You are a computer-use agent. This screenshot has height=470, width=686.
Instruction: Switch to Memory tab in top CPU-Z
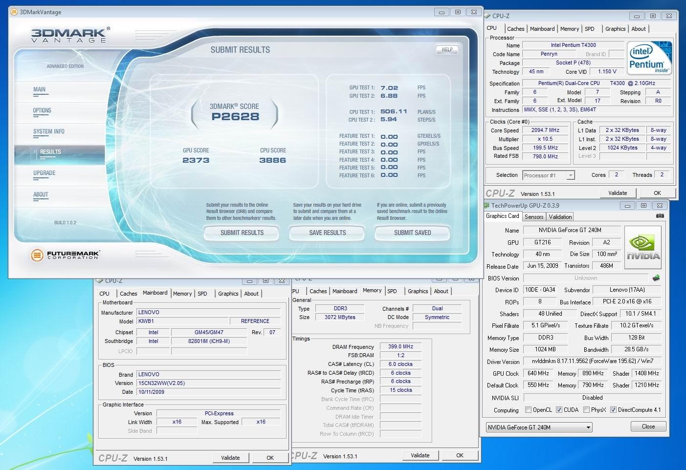pos(570,29)
